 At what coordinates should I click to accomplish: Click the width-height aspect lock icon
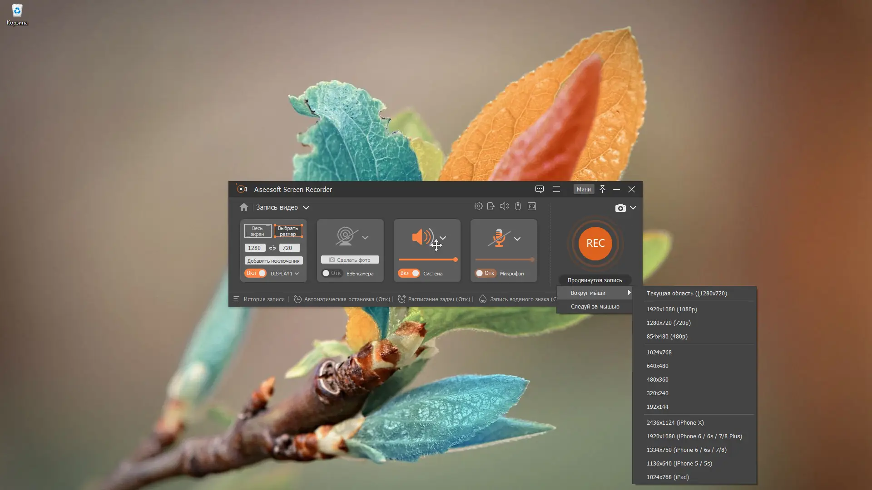coord(272,248)
